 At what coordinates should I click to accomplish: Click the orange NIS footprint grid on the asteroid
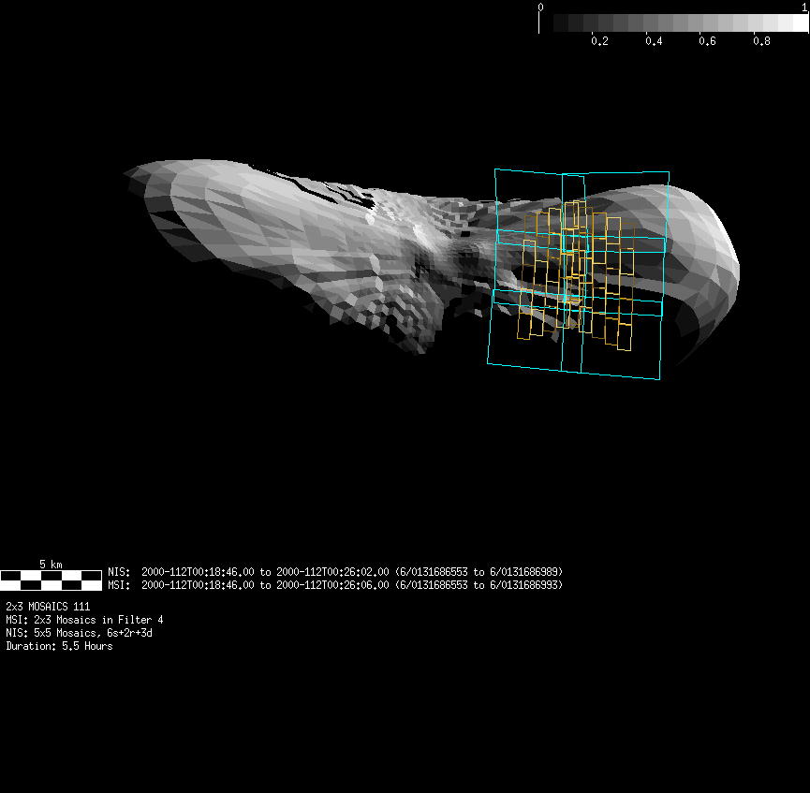point(576,276)
